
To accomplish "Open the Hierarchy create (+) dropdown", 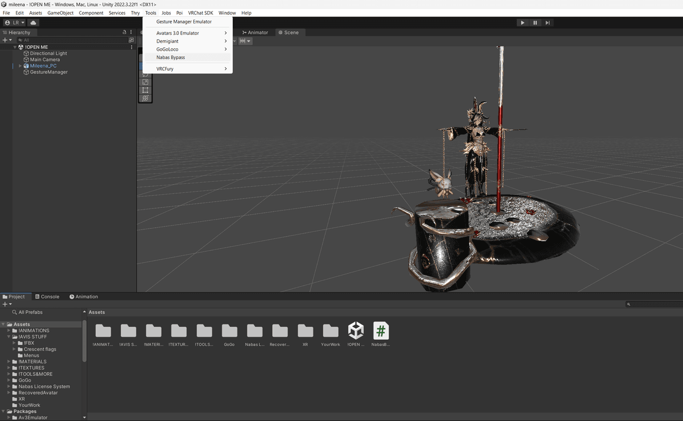I will 7,40.
